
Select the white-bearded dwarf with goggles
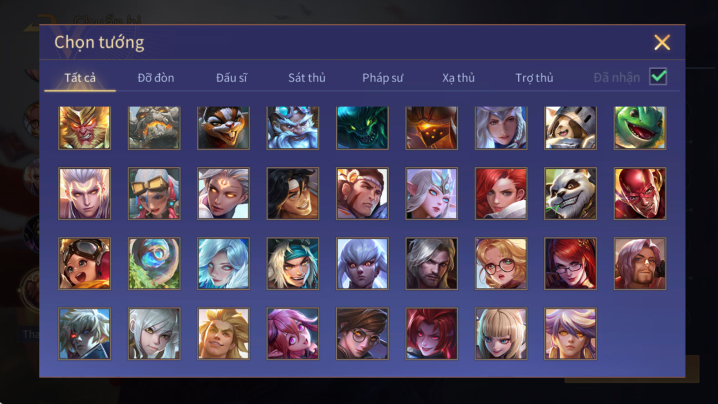293,128
